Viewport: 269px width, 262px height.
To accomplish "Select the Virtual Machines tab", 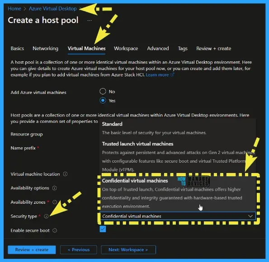I will point(86,48).
